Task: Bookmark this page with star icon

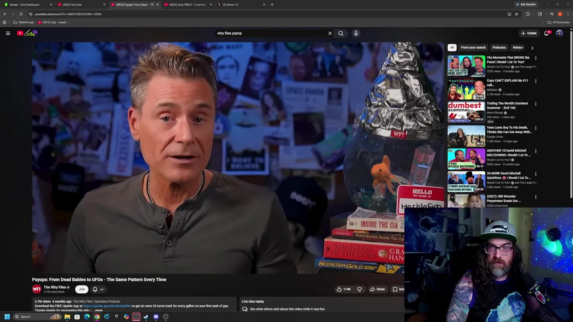Action: coord(516,14)
